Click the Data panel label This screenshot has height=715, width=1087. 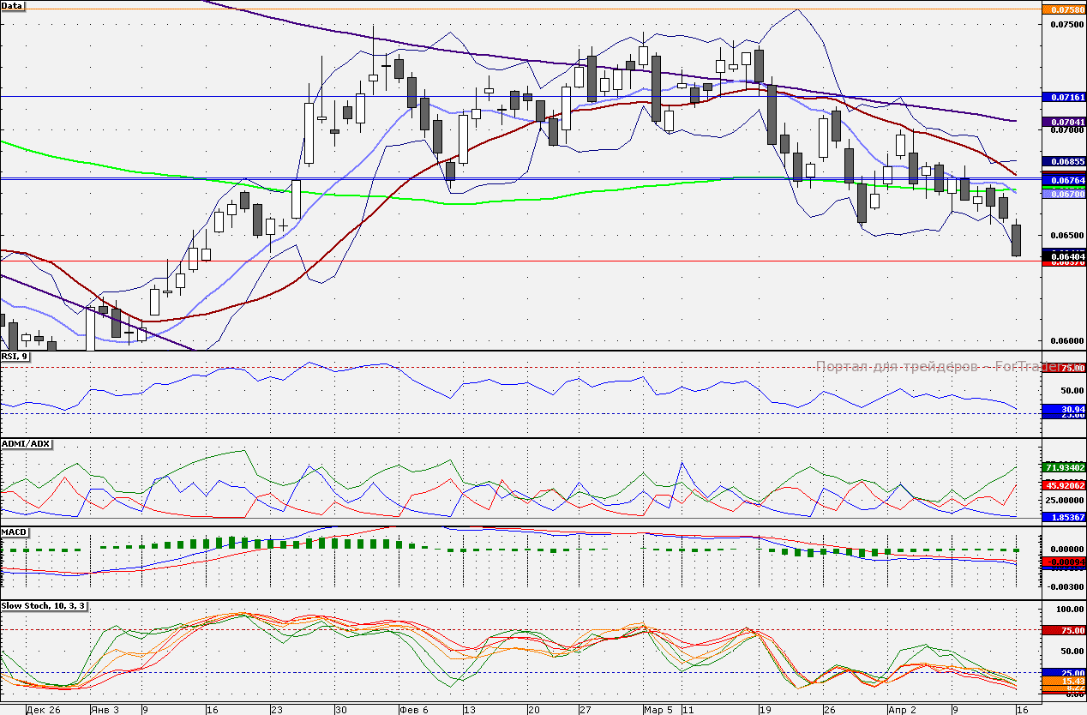coord(13,6)
